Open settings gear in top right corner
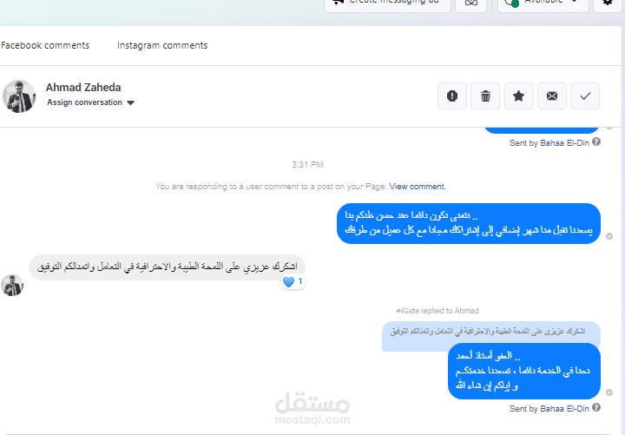625x435 pixels. (x=607, y=3)
